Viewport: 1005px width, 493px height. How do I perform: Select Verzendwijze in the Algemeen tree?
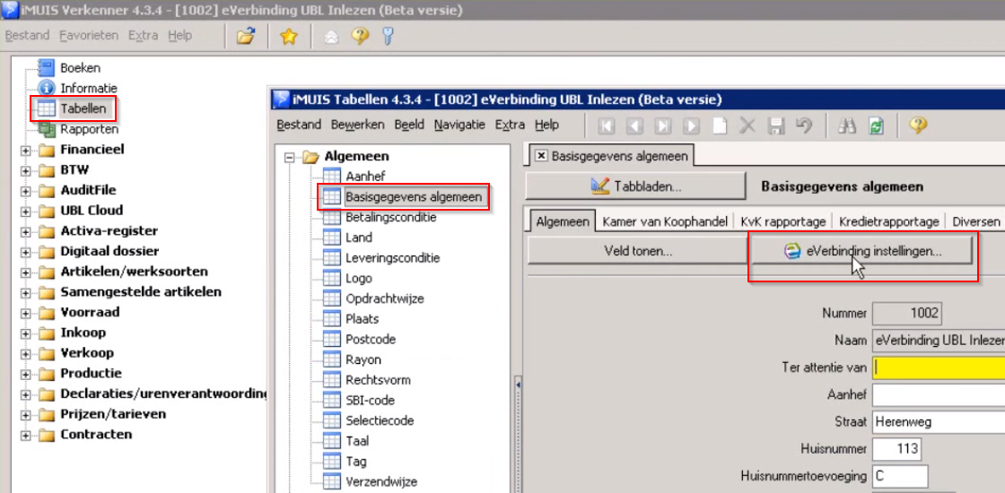[x=381, y=482]
